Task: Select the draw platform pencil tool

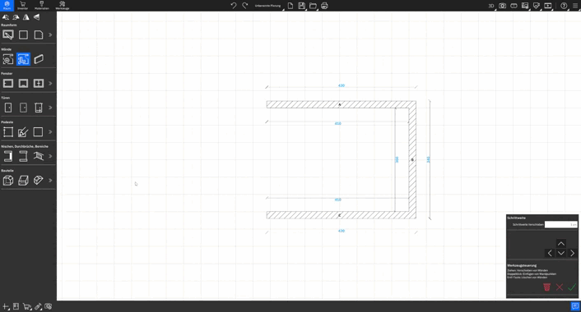Action: pyautogui.click(x=23, y=132)
